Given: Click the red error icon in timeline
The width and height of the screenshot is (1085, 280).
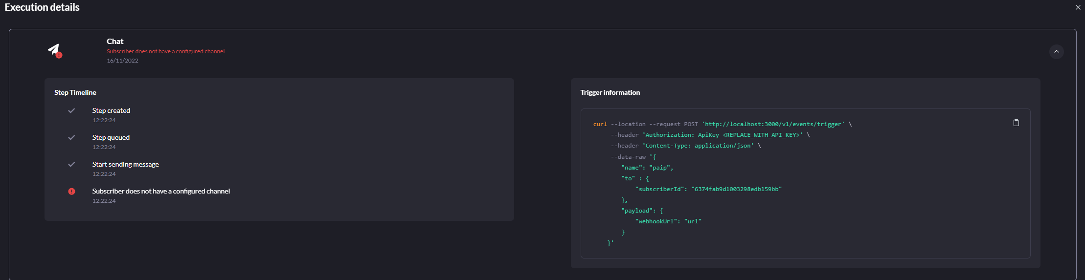Looking at the screenshot, I should pyautogui.click(x=71, y=192).
